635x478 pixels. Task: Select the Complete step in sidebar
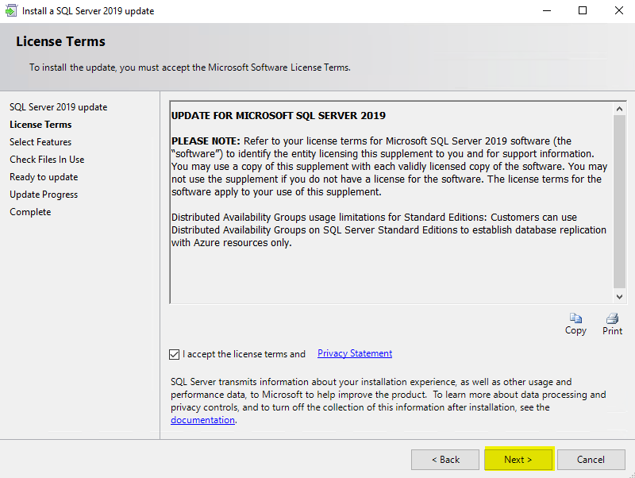click(30, 212)
